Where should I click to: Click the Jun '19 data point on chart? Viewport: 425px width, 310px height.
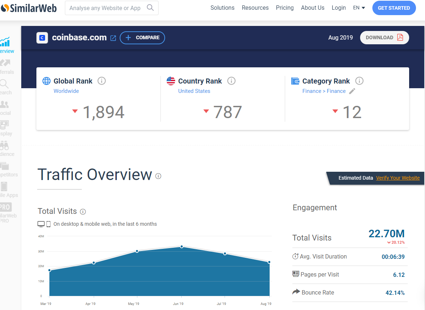pyautogui.click(x=182, y=247)
